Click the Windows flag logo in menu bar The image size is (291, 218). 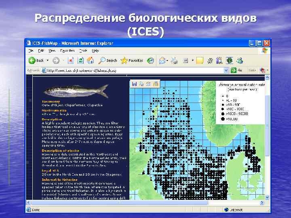(264, 50)
